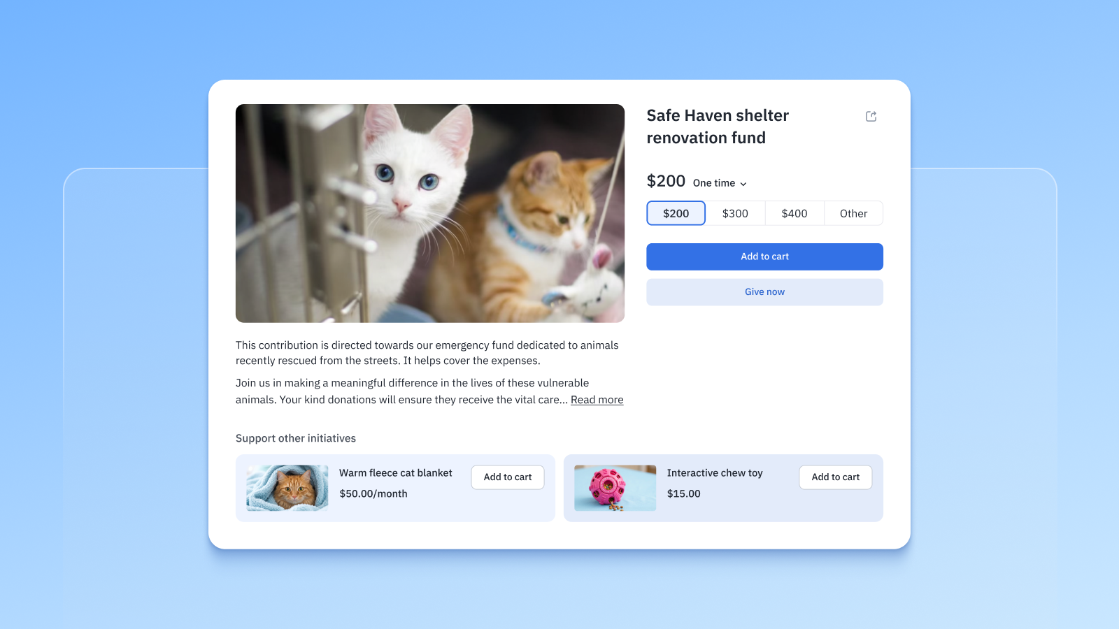Click the share icon beside the fund title
This screenshot has width=1119, height=629.
click(x=871, y=116)
